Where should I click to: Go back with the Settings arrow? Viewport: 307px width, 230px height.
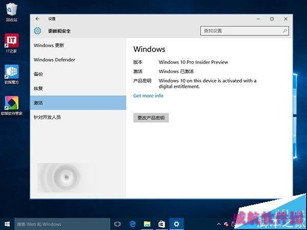37,19
